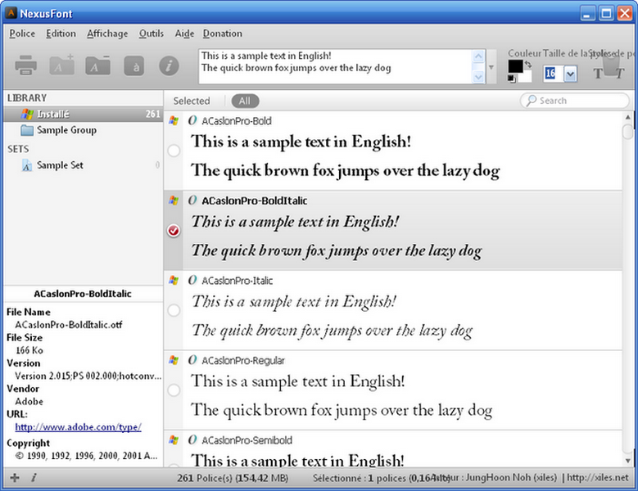Swap foreground and background colors icon
This screenshot has height=491, width=638.
(x=528, y=63)
